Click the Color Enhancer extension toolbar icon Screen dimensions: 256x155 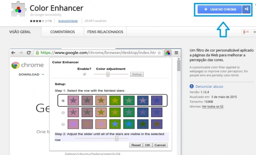[168, 53]
